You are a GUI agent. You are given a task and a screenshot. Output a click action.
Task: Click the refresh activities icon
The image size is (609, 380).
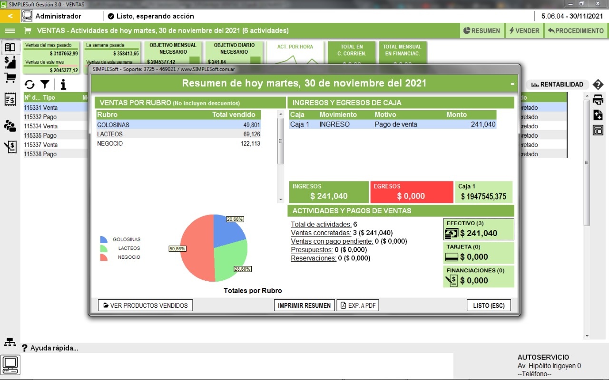coord(29,85)
